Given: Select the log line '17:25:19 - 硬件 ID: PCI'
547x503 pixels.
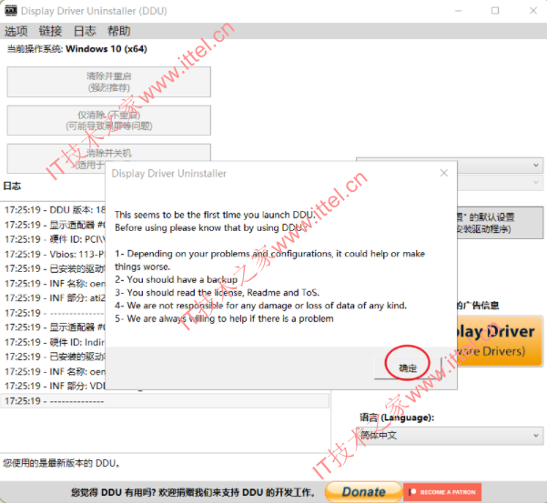Looking at the screenshot, I should 55,239.
